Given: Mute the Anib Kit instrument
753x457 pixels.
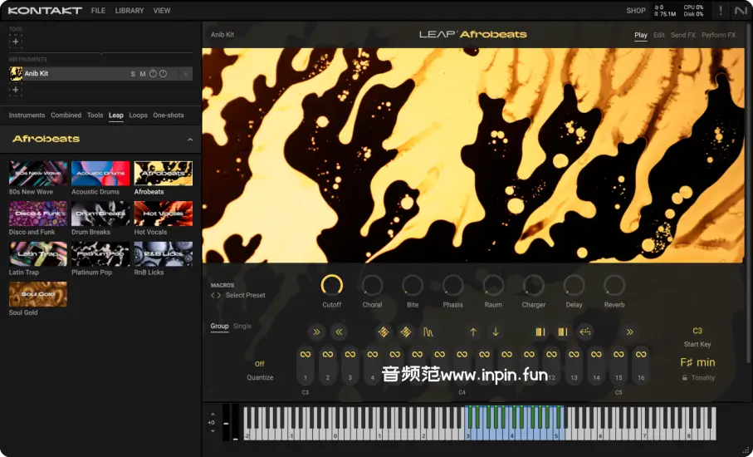Looking at the screenshot, I should tap(143, 74).
